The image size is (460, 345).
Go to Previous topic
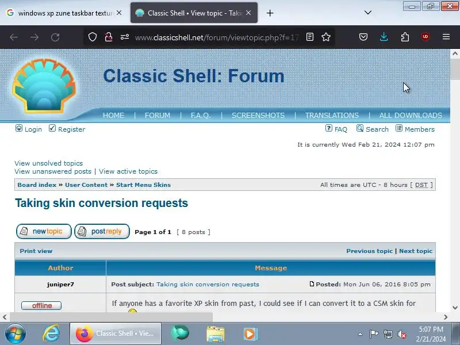point(369,251)
